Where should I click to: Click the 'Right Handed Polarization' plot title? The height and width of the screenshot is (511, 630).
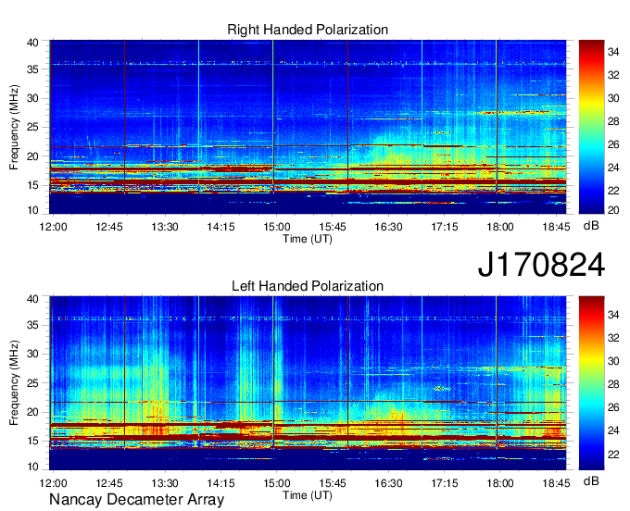click(x=308, y=30)
